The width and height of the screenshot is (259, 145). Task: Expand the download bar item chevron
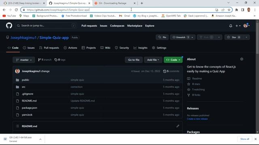point(40,139)
